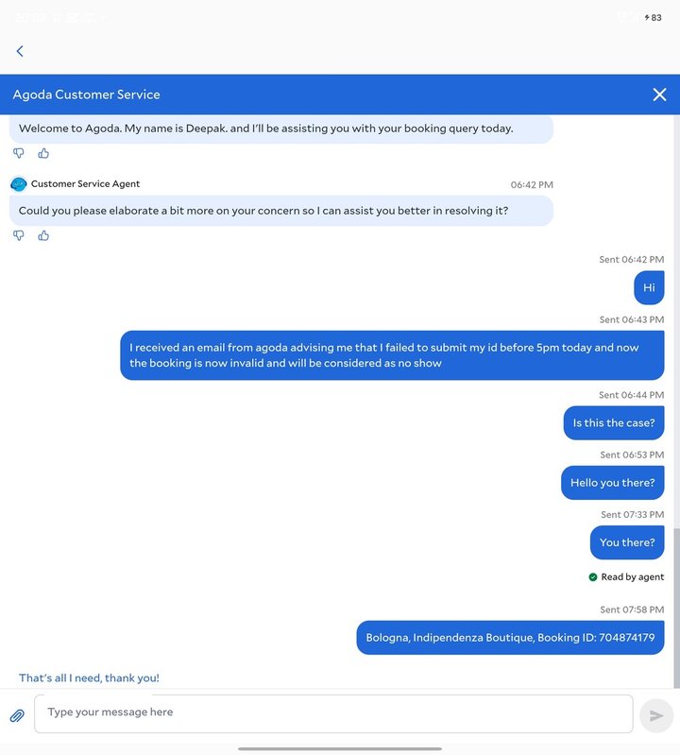Click the 'Read by agent' status
Screen dimensions: 680x755
(626, 576)
